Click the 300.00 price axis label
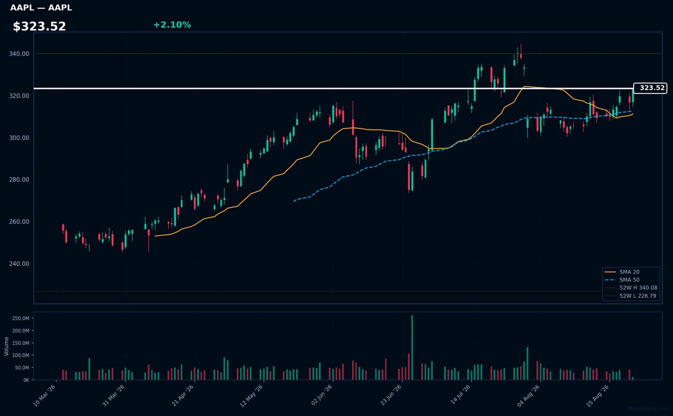673x416 pixels. 20,138
